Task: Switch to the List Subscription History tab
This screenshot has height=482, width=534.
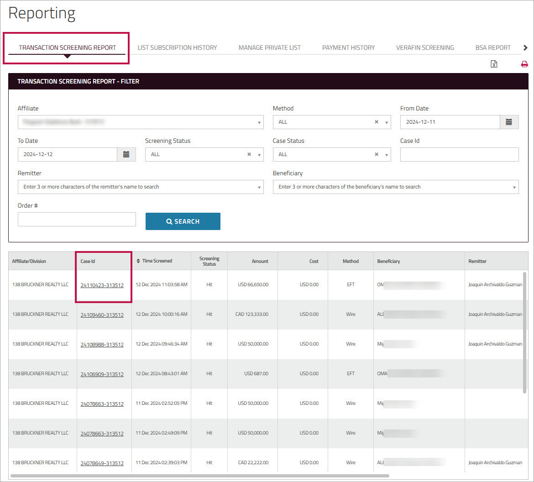Action: (x=177, y=47)
